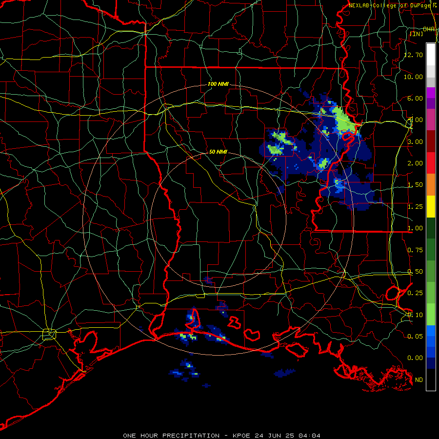Click the 100 NMI range ring label

[x=218, y=84]
